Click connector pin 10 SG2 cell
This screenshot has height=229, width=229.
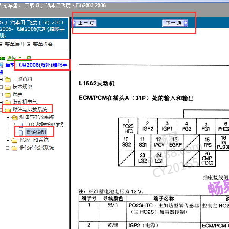point(126,142)
